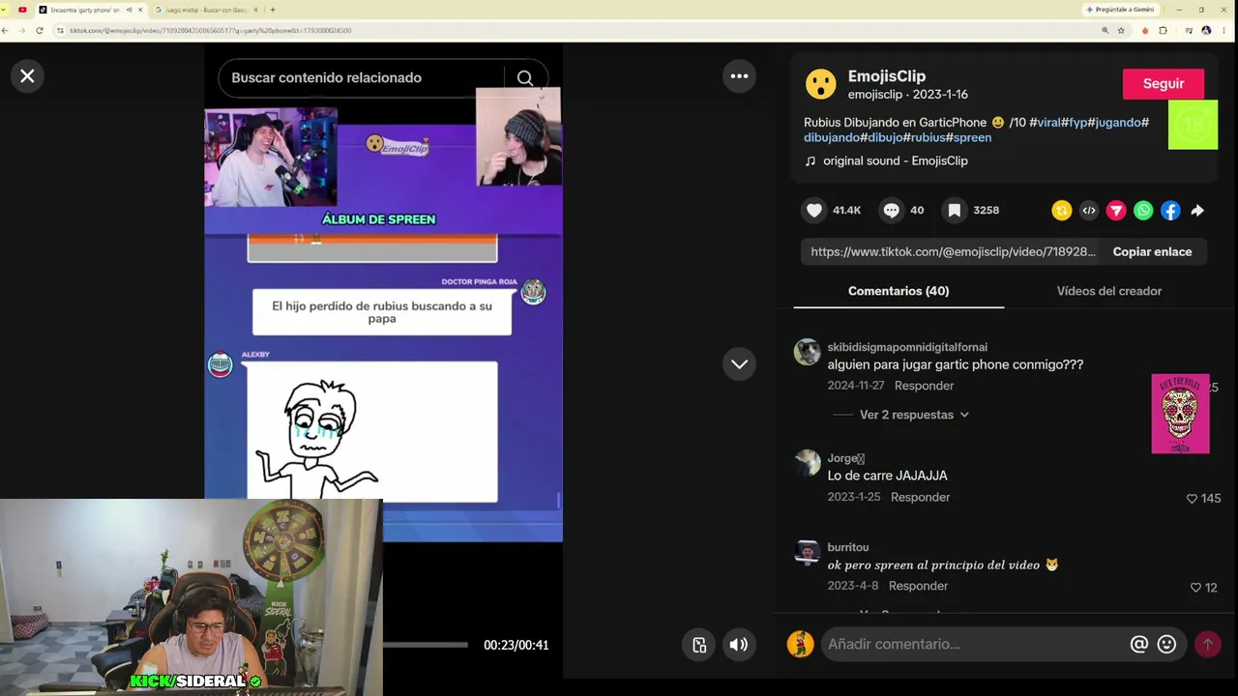Image resolution: width=1238 pixels, height=696 pixels.
Task: Open comments via the speech bubble icon
Action: 891,210
